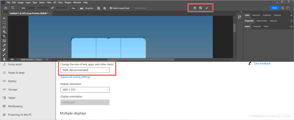The image size is (294, 120).
Task: Click the Home icon in options bar
Action: coord(6,8)
